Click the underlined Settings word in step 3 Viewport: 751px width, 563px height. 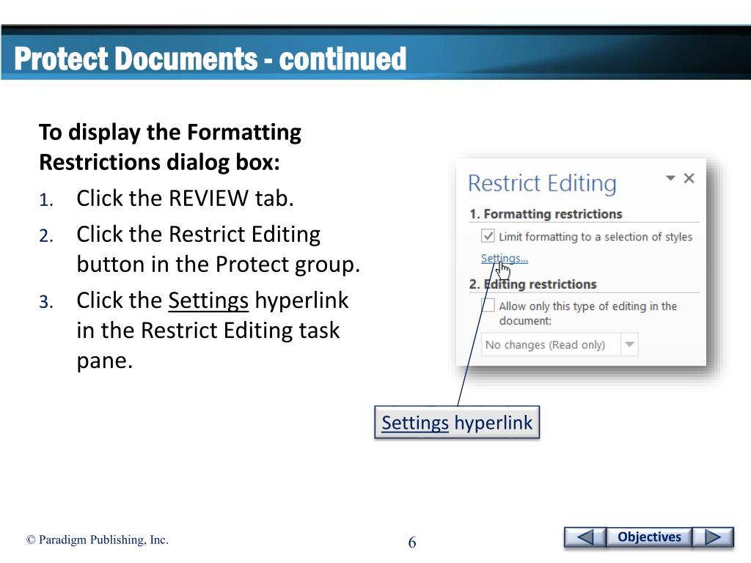click(208, 301)
